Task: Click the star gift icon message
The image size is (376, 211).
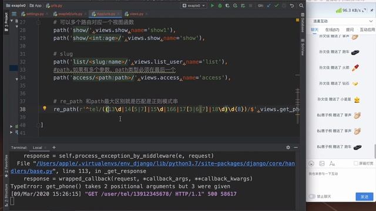Action: click(357, 100)
